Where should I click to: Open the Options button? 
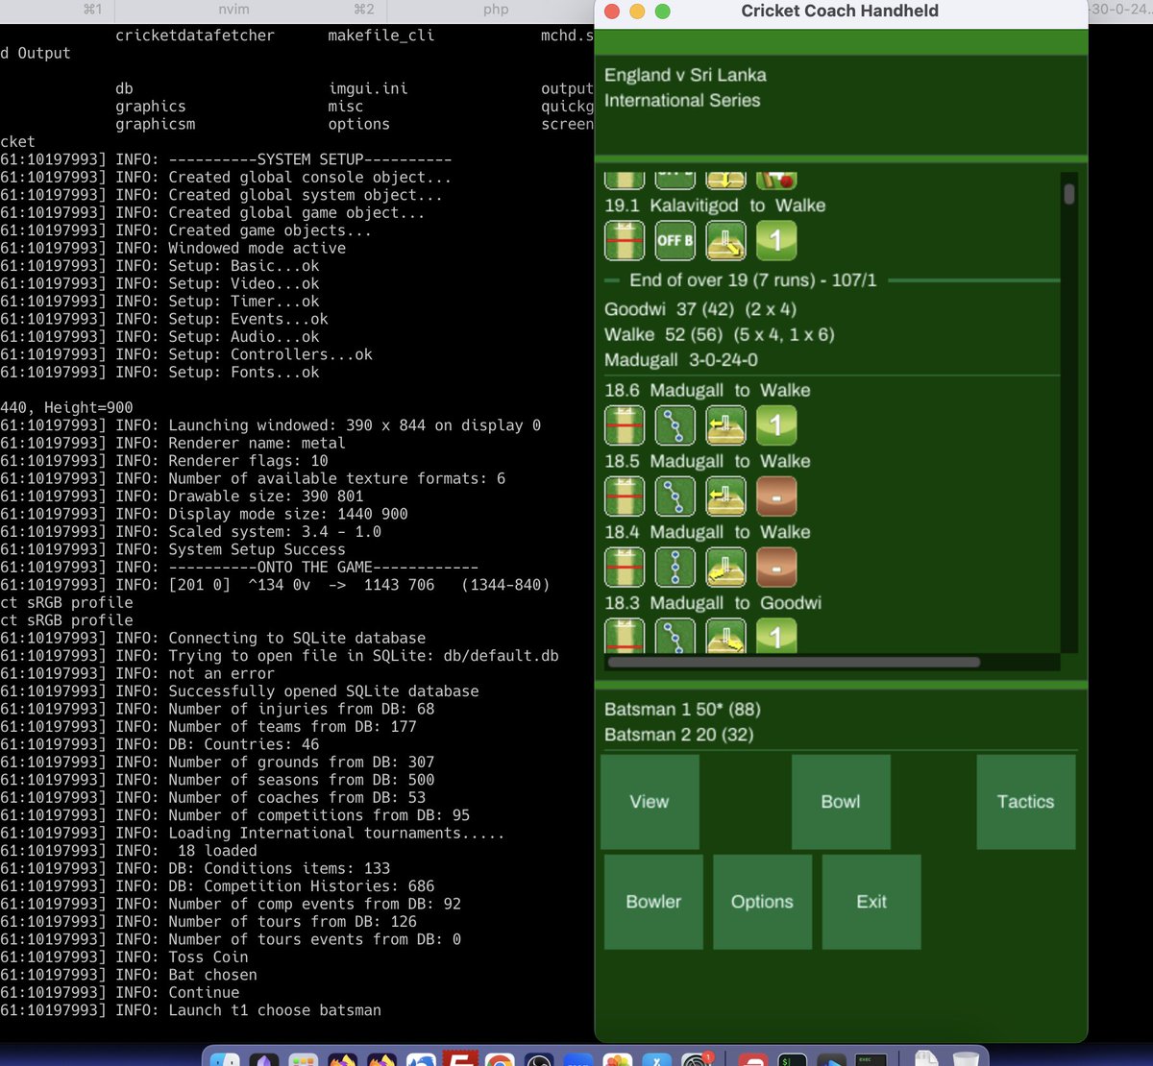tap(762, 902)
